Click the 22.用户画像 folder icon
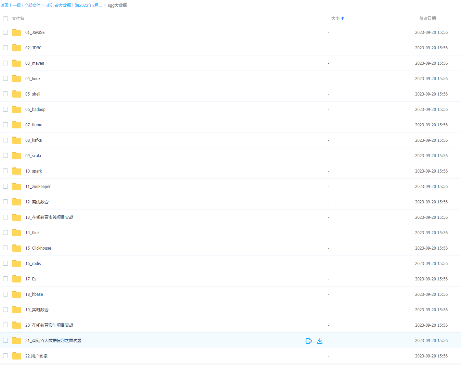The width and height of the screenshot is (461, 365). point(17,356)
